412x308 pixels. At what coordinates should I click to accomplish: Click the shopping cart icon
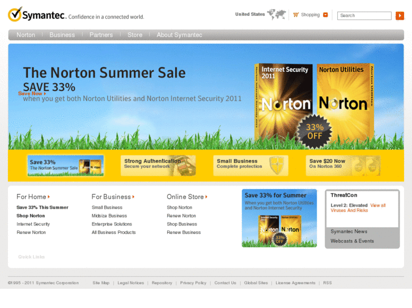[296, 15]
